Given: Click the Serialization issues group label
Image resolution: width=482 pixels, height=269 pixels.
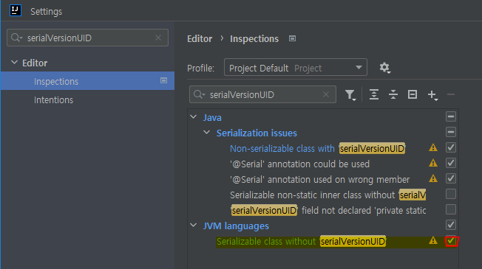Looking at the screenshot, I should point(257,133).
